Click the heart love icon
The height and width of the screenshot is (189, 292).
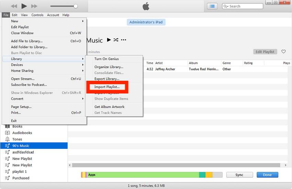283,52
